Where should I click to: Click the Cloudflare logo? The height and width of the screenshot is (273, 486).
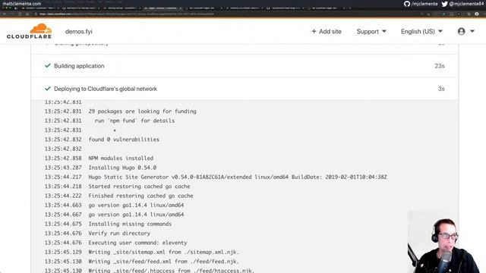29,31
